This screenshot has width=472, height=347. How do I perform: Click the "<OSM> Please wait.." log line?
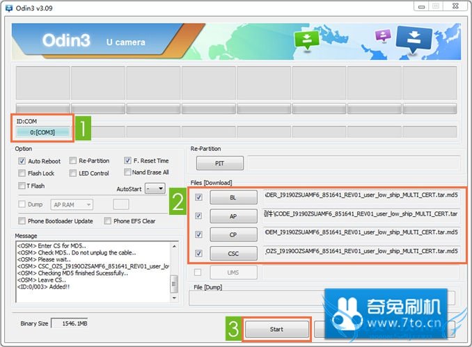coord(44,259)
